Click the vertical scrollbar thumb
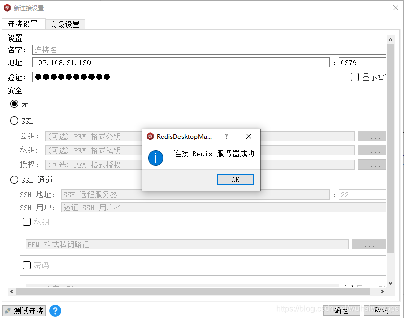Image resolution: width=404 pixels, height=318 pixels. (x=391, y=148)
